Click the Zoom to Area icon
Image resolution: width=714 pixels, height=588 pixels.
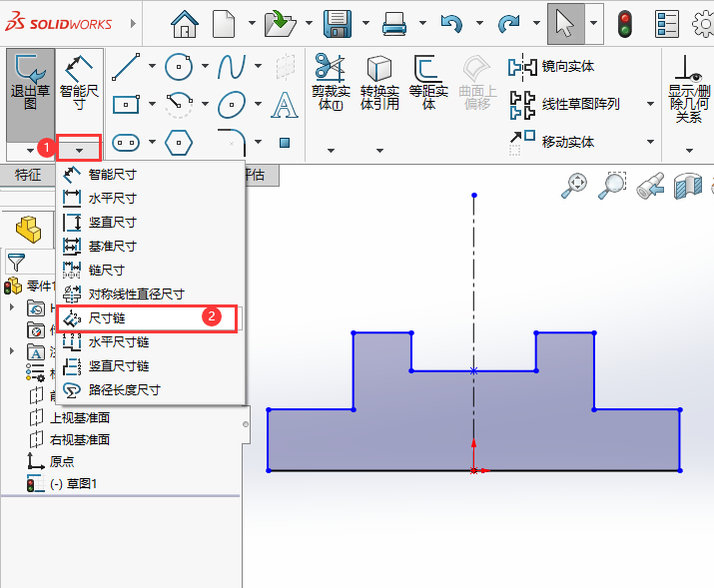612,186
